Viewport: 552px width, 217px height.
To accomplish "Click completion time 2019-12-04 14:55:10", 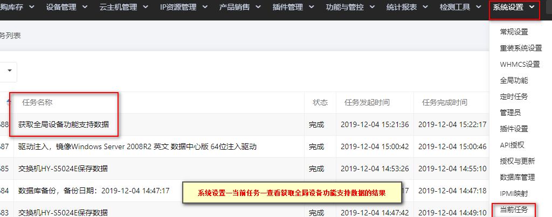I will pos(452,169).
